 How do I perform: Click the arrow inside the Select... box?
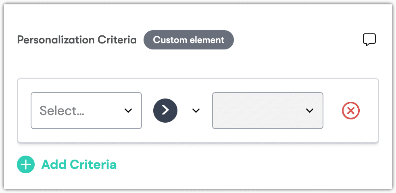point(128,111)
